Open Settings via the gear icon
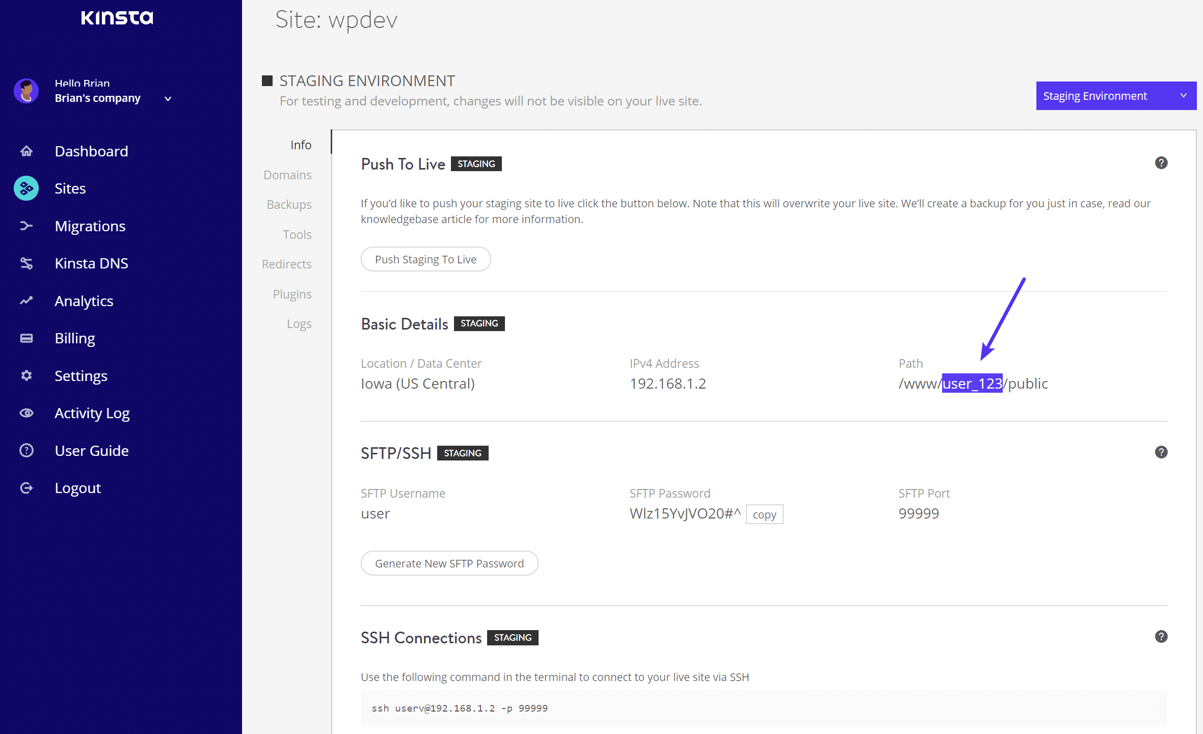 tap(26, 375)
